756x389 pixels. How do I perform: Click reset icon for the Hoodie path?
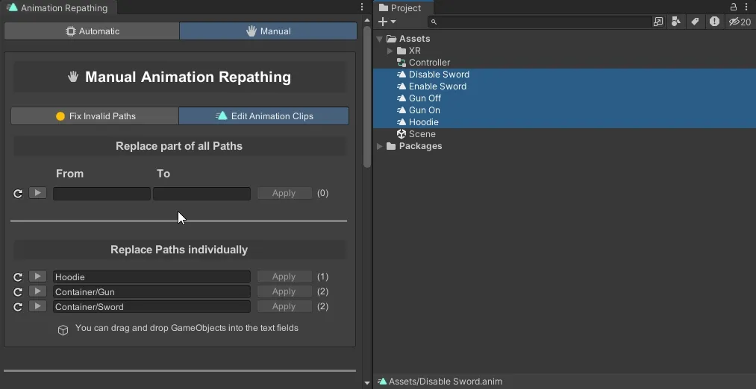pos(18,277)
